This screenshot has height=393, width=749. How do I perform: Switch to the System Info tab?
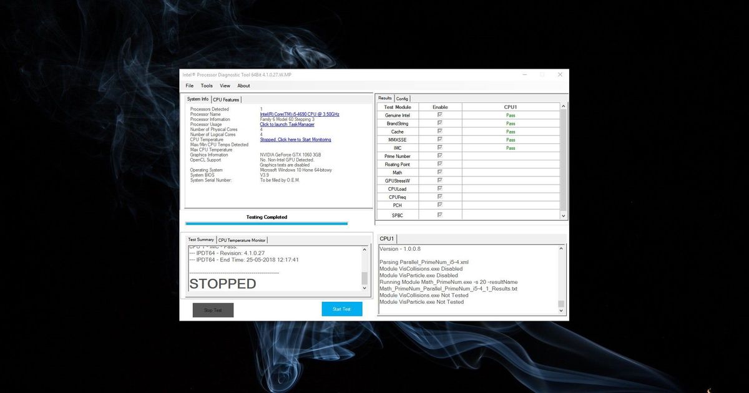[198, 99]
